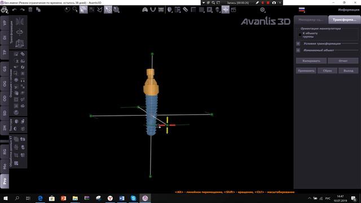Open the IM side tab
361x203 pixels.
[x=5, y=128]
